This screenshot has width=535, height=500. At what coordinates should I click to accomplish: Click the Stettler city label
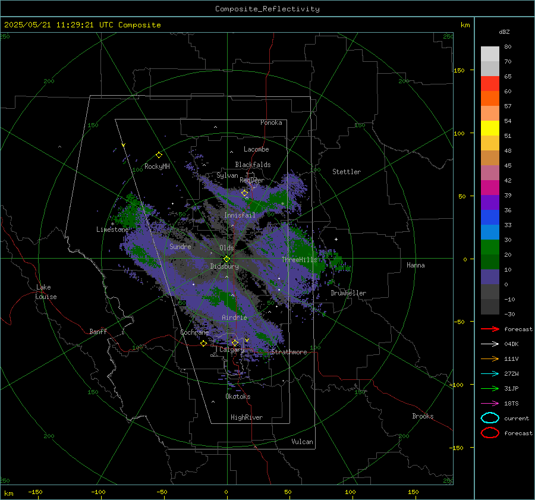[x=347, y=172]
